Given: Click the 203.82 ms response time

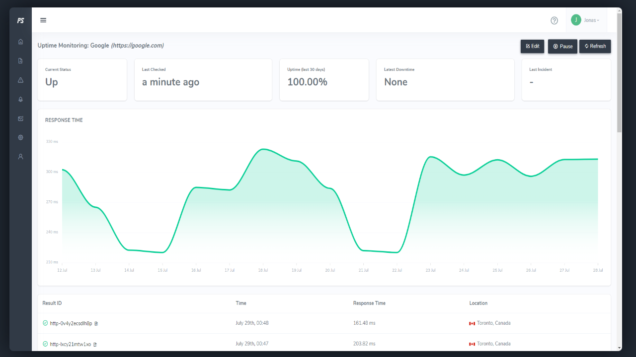Looking at the screenshot, I should tap(364, 344).
